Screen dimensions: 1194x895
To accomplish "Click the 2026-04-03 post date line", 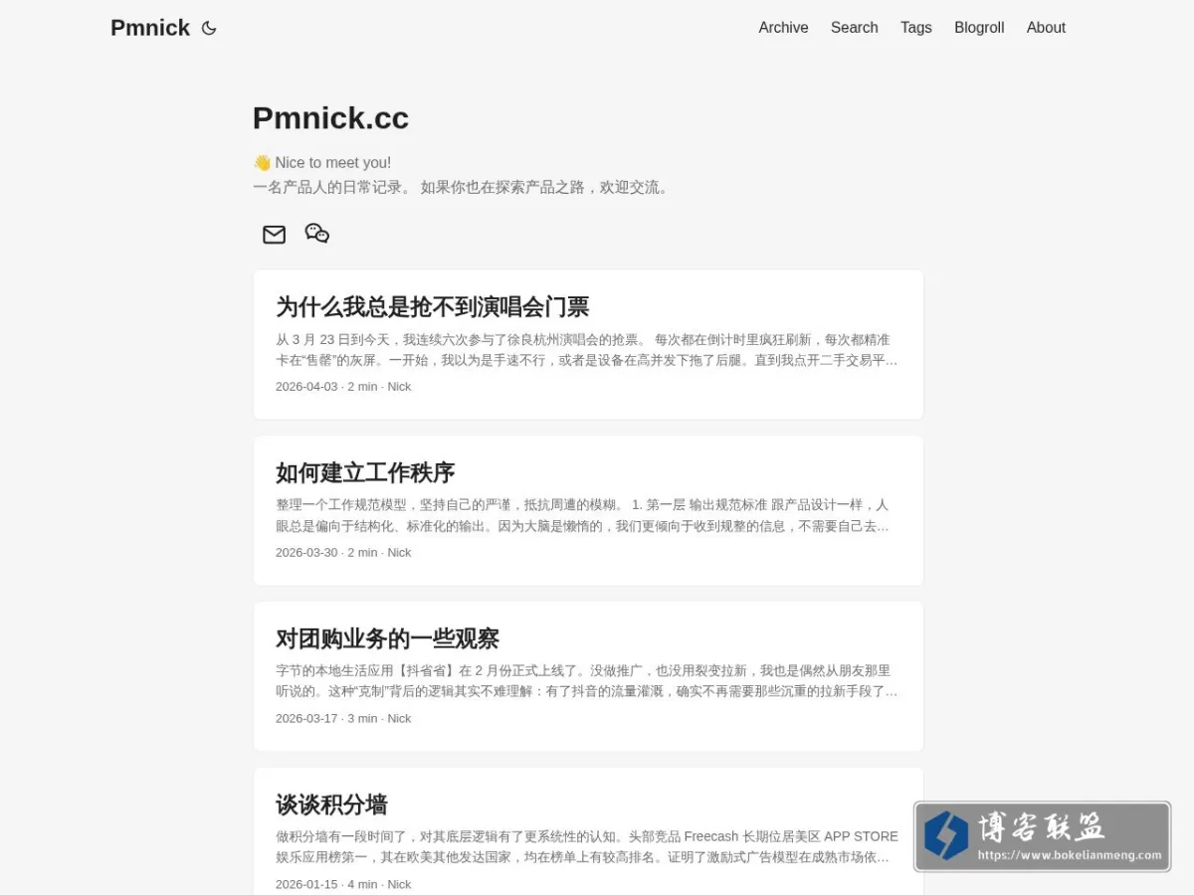I will 343,387.
